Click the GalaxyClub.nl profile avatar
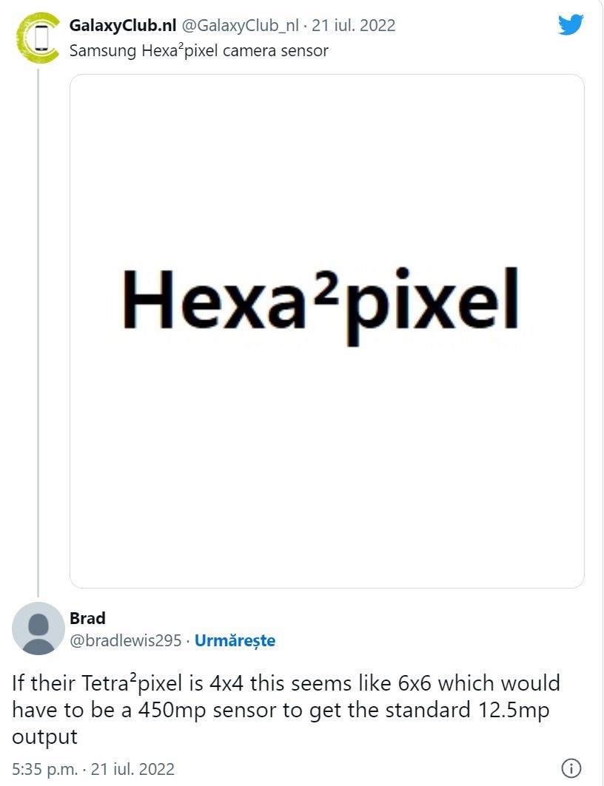Viewport: 604px width, 786px height. pyautogui.click(x=38, y=38)
